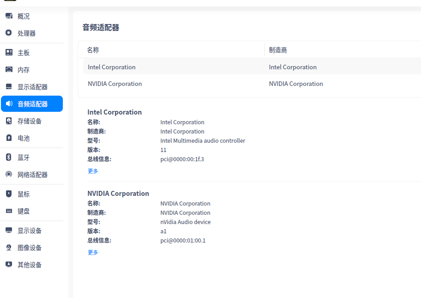421x298 pixels.
Task: Click version value a1
Action: point(163,231)
